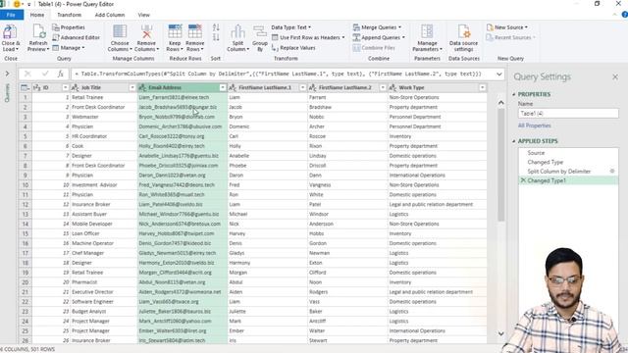Image resolution: width=628 pixels, height=353 pixels.
Task: Confirm formula with checkmark icon
Action: pyautogui.click(x=45, y=74)
